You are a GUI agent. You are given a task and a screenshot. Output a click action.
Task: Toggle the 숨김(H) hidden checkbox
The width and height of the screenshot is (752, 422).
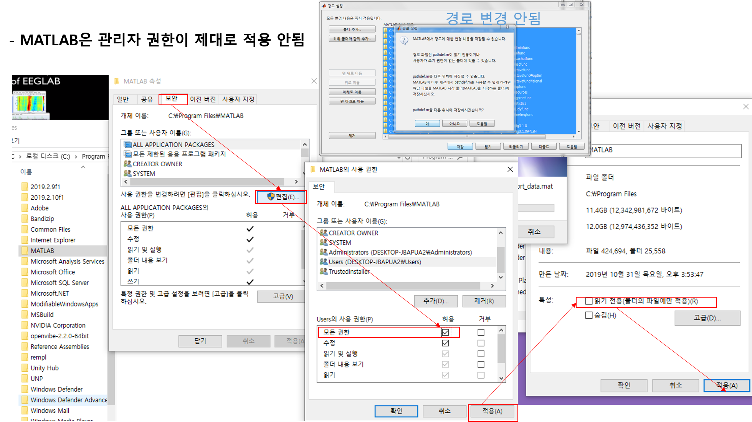(x=589, y=315)
